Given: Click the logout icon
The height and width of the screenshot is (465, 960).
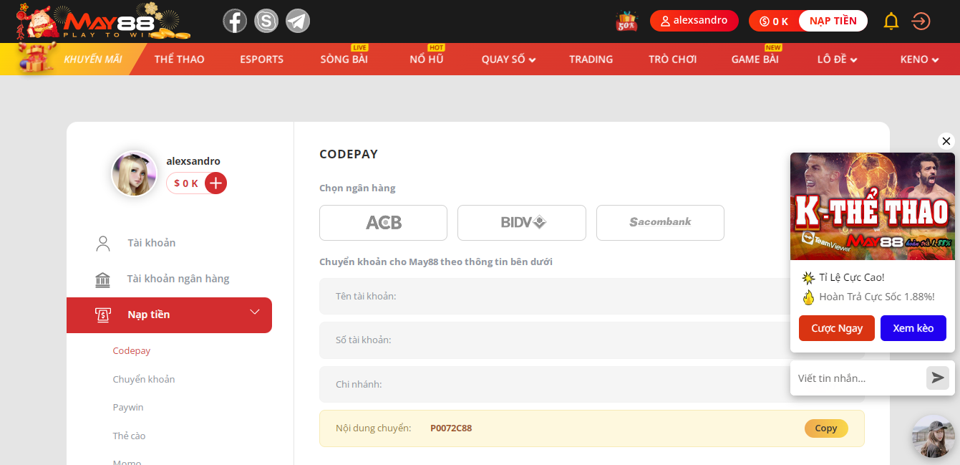Looking at the screenshot, I should point(921,21).
